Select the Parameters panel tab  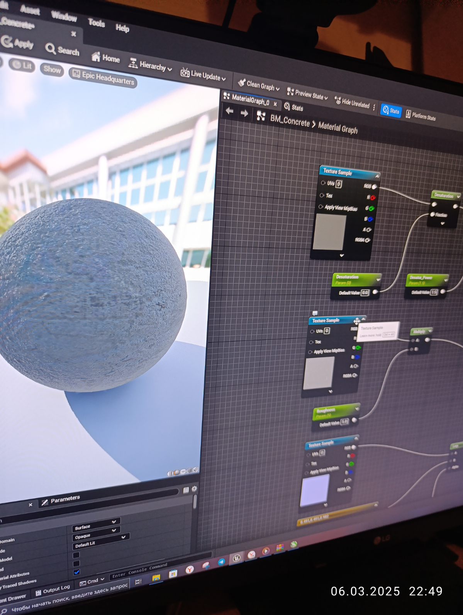point(61,500)
